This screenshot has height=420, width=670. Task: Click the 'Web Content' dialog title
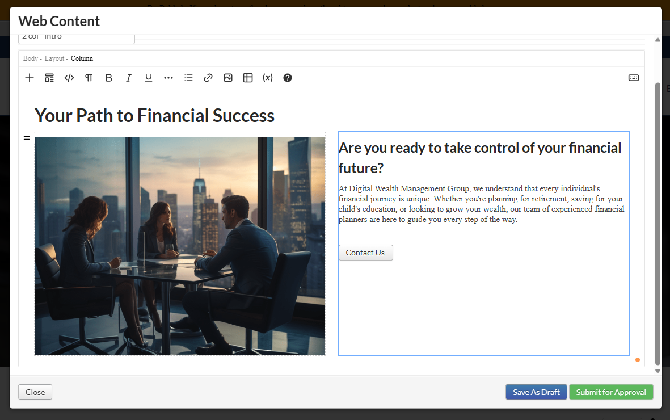click(x=59, y=21)
